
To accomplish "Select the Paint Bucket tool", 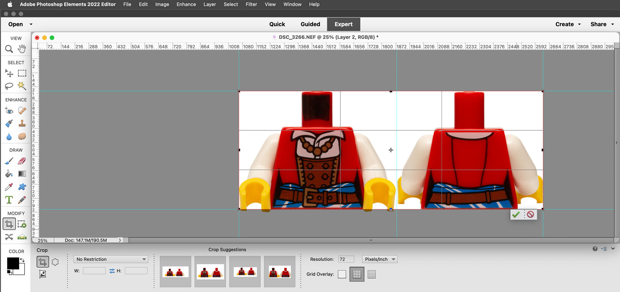I will click(9, 174).
